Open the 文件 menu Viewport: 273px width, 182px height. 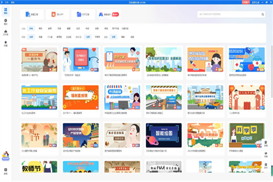(x=6, y=2)
